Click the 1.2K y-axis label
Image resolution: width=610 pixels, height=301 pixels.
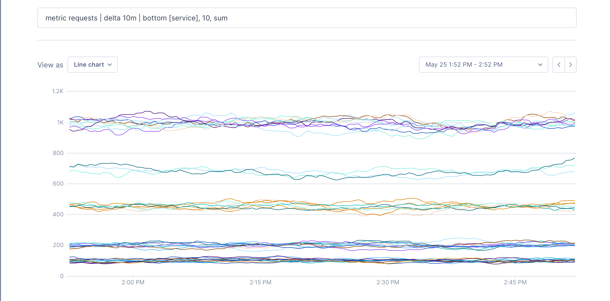click(x=58, y=91)
